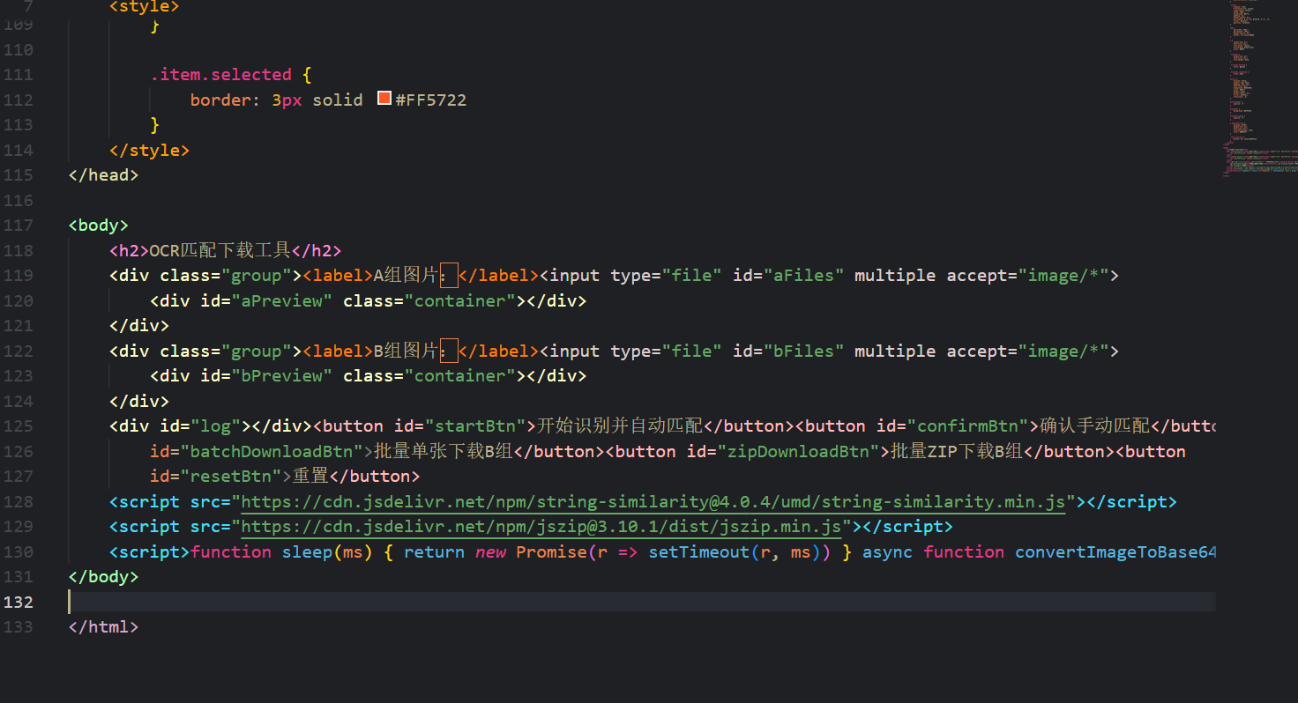
Task: Click line number 130 in gutter
Action: pyautogui.click(x=18, y=552)
